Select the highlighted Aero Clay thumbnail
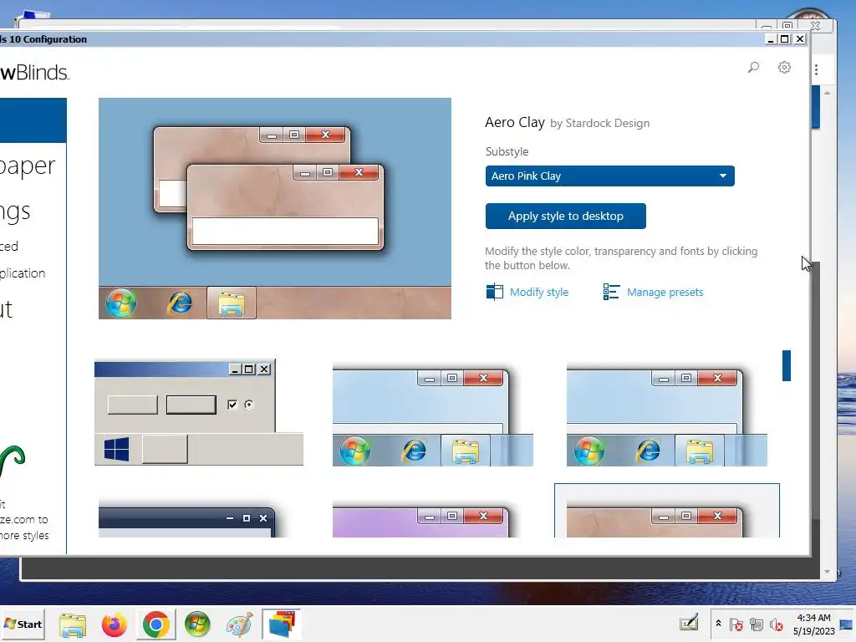856x642 pixels. [x=667, y=511]
